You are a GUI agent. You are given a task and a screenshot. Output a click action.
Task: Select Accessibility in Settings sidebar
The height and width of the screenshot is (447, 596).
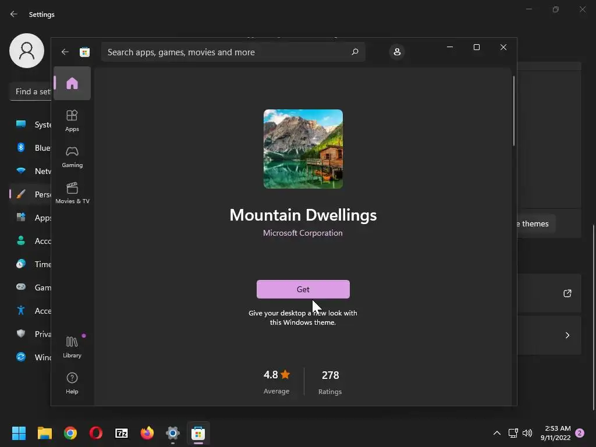pyautogui.click(x=30, y=311)
